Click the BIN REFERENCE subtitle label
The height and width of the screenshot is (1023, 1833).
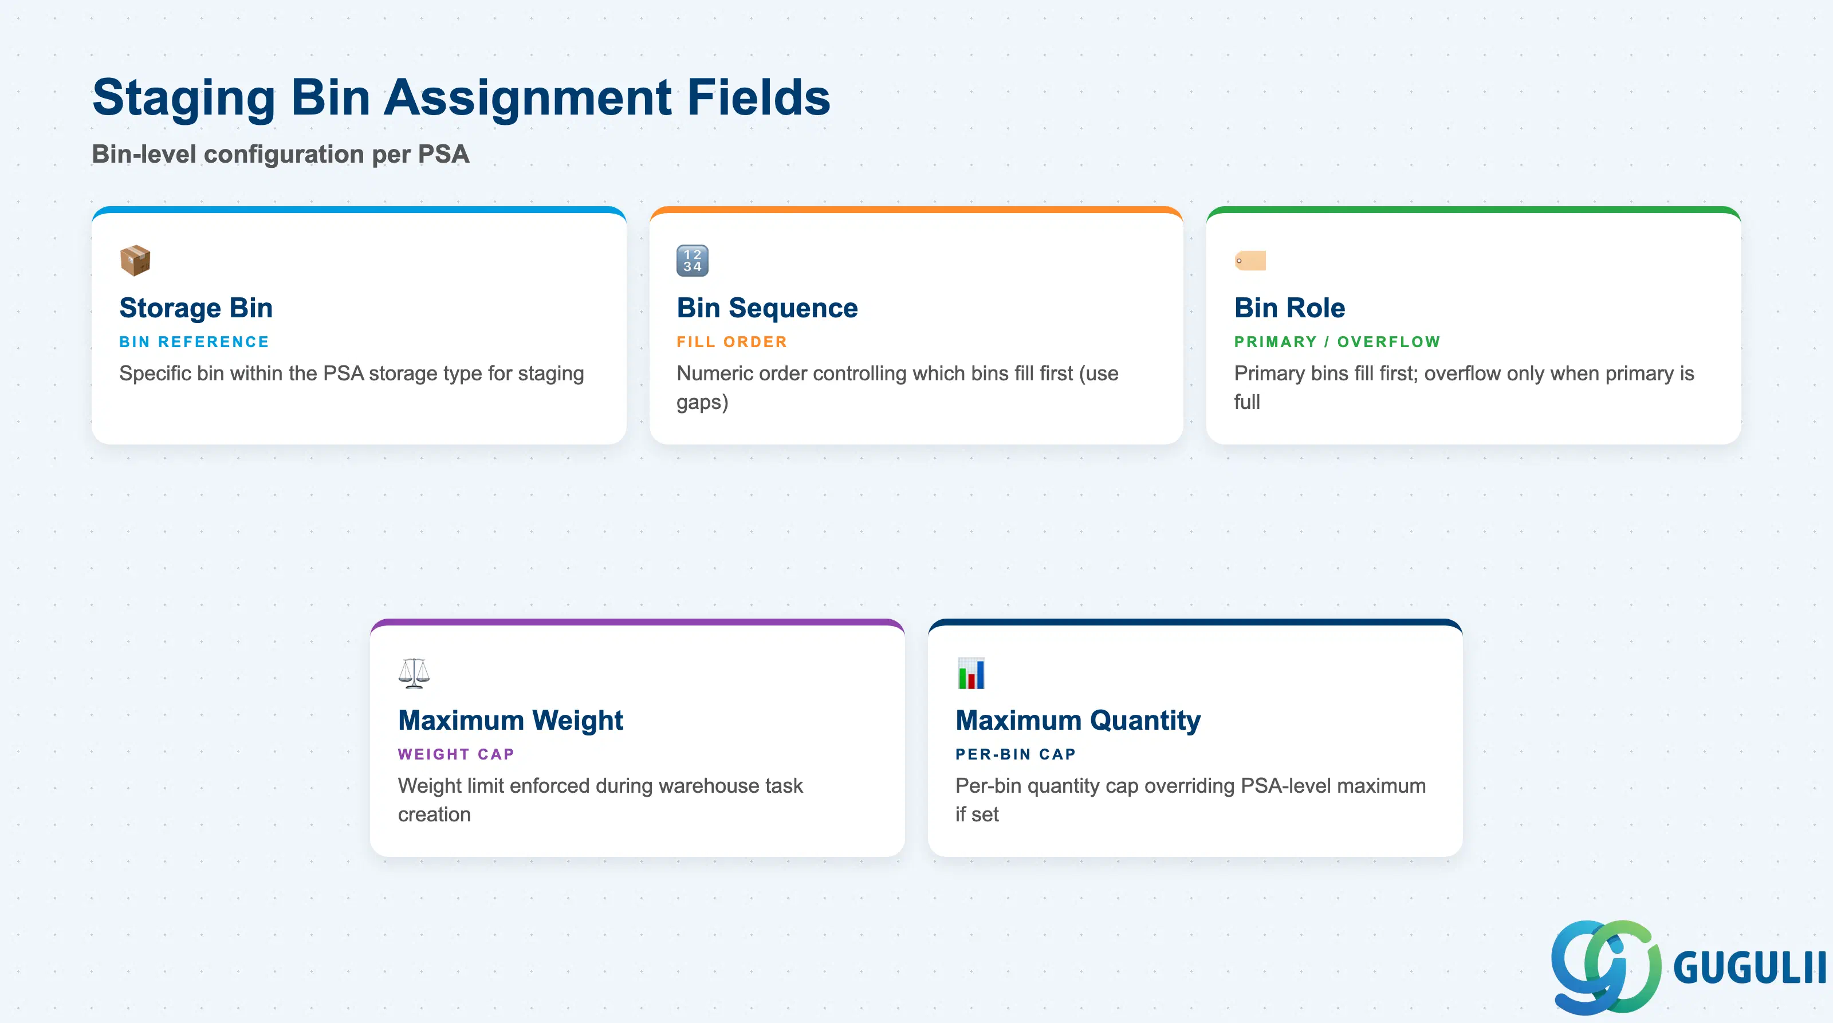(194, 342)
